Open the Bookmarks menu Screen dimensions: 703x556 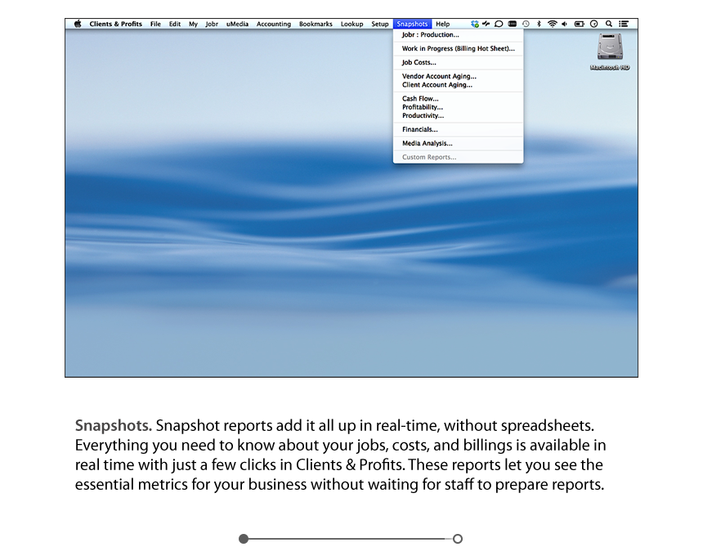(316, 24)
